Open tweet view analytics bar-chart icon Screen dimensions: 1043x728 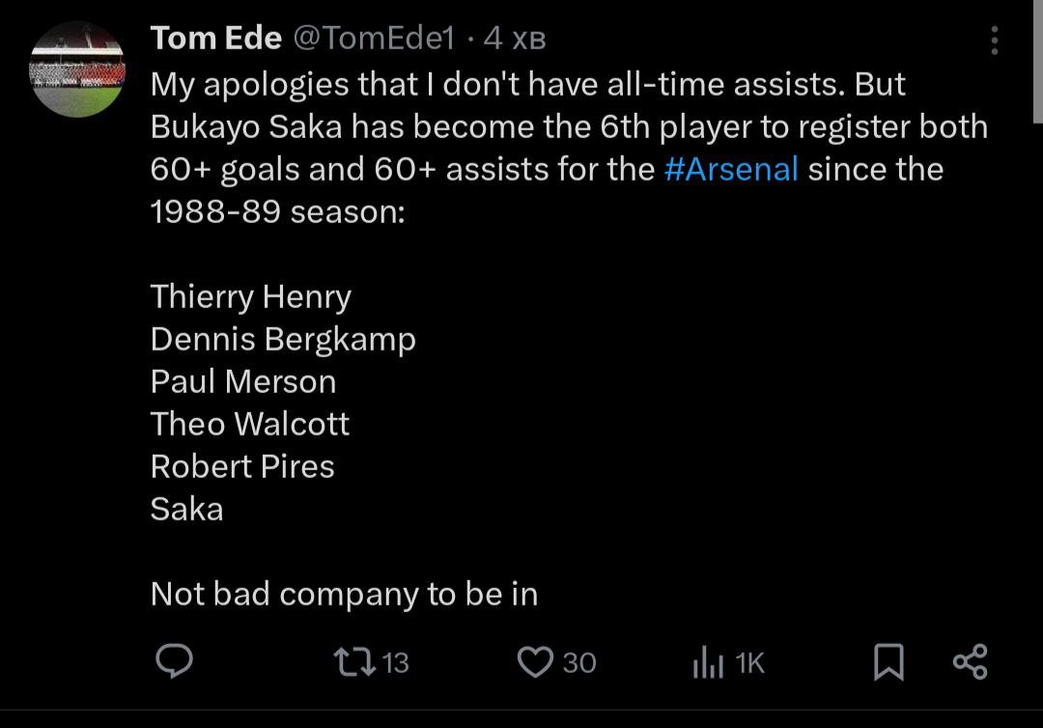point(708,663)
